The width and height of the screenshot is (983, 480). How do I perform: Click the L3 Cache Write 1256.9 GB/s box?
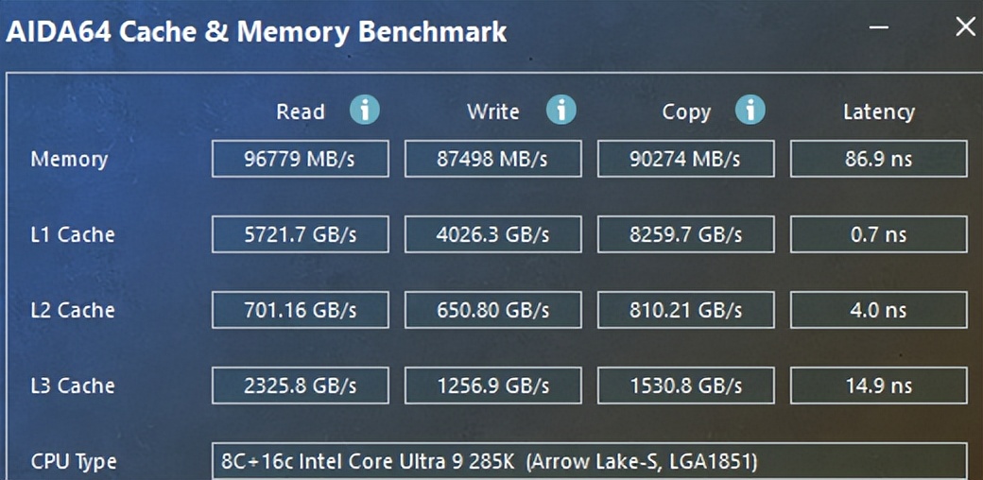(x=492, y=386)
